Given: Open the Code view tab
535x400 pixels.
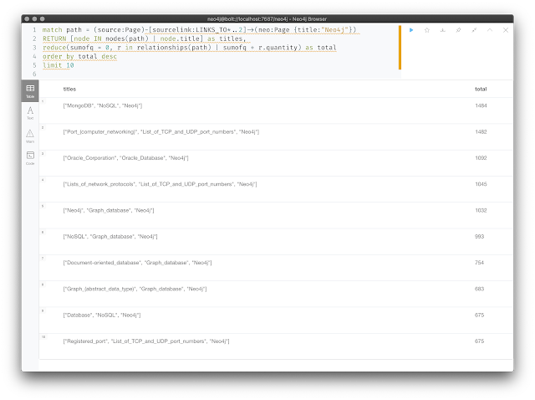Looking at the screenshot, I should click(30, 158).
